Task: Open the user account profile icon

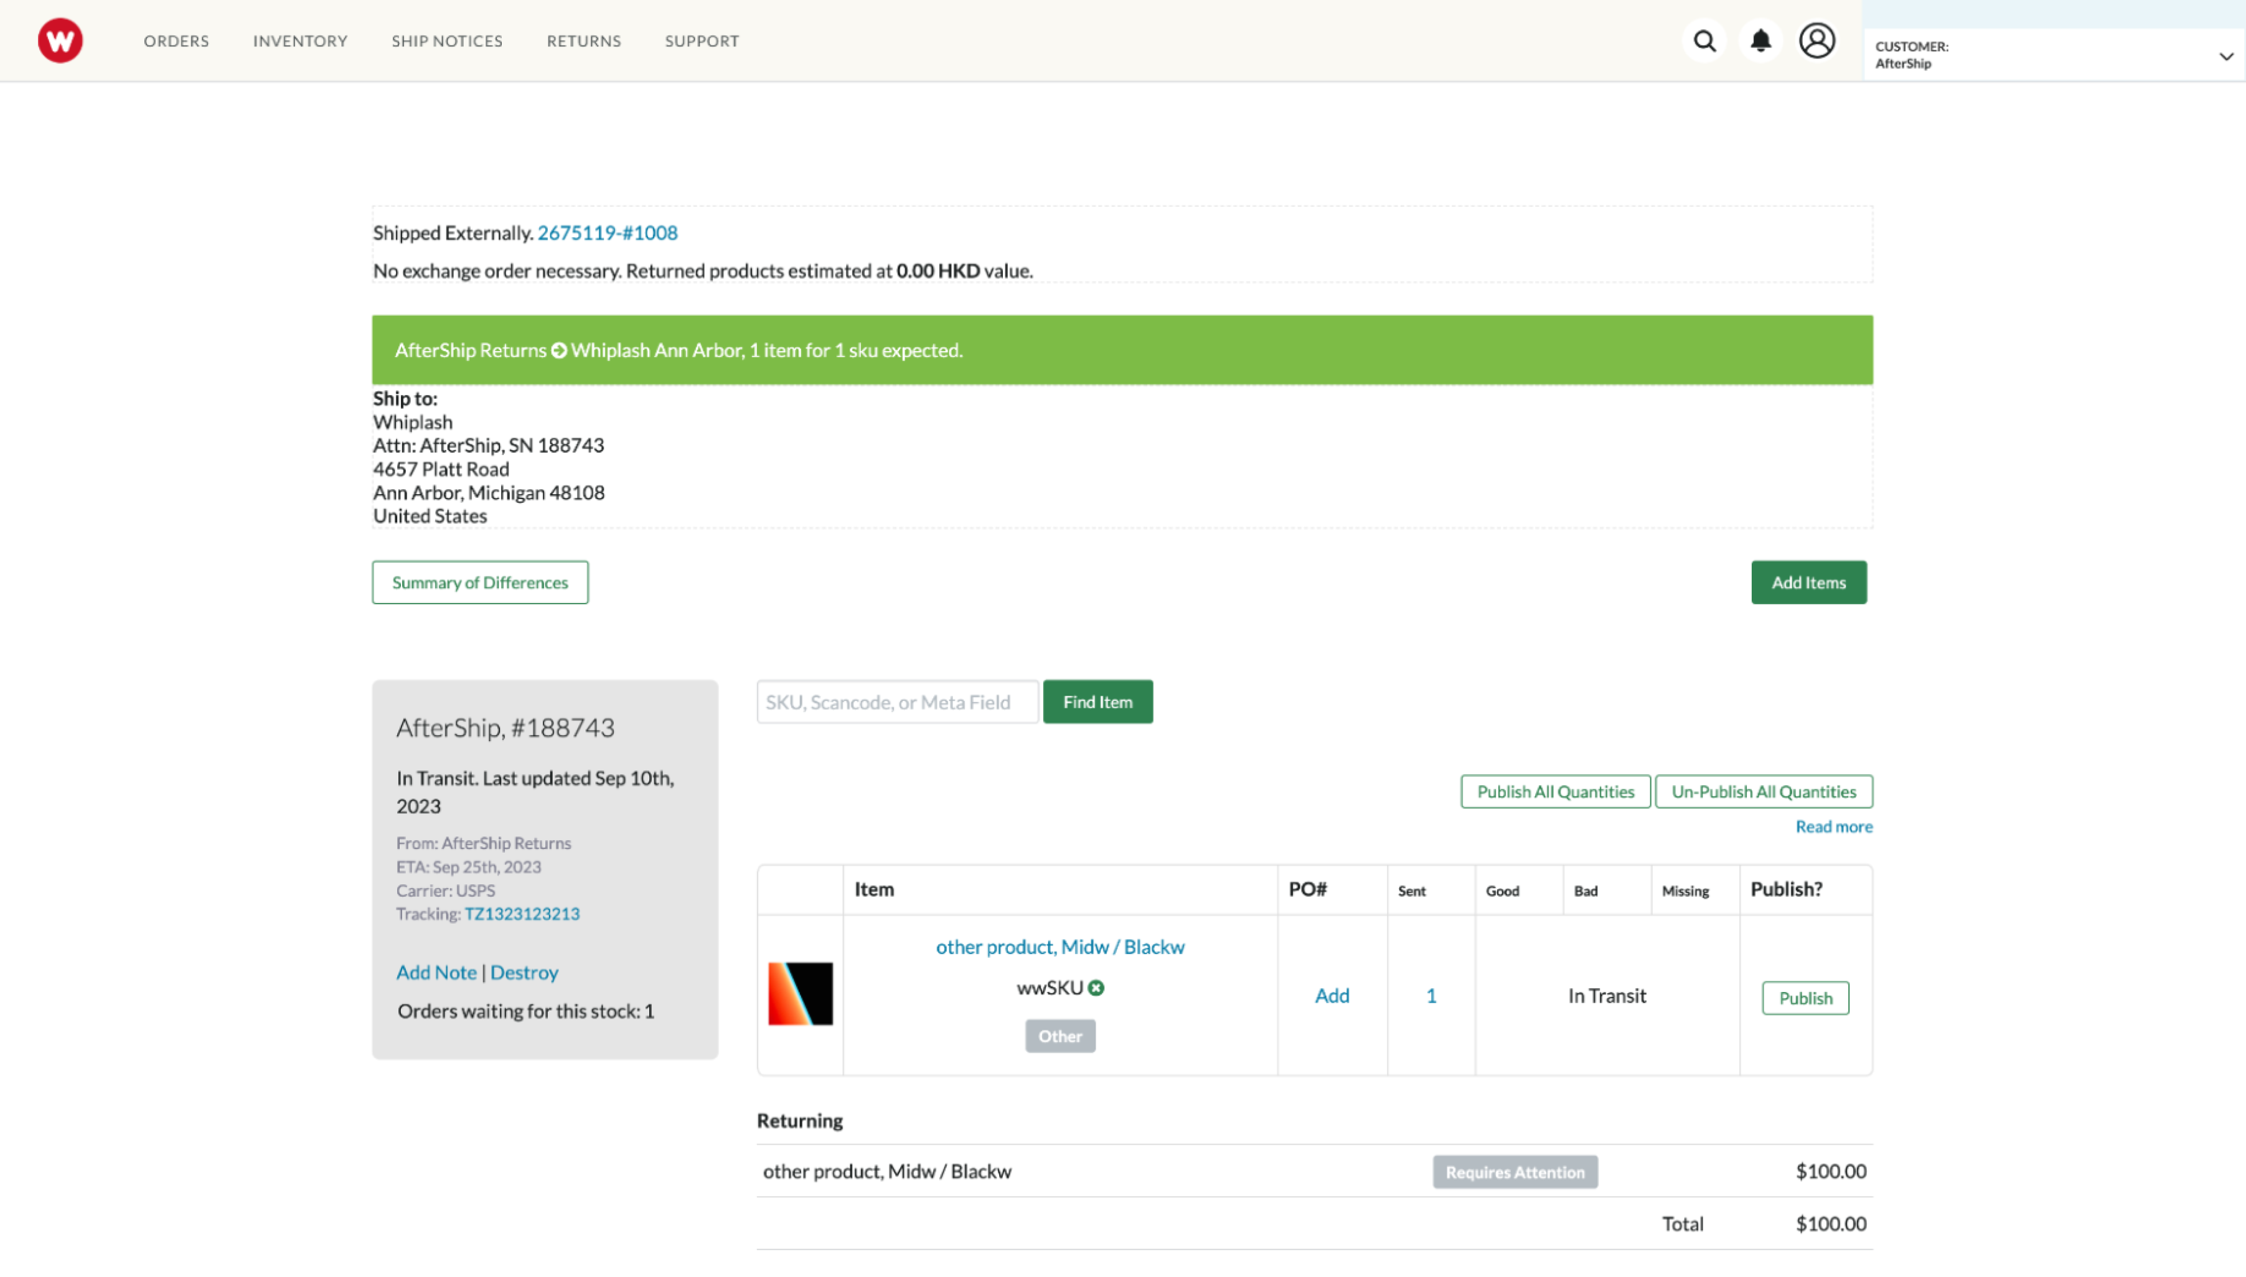Action: tap(1817, 40)
